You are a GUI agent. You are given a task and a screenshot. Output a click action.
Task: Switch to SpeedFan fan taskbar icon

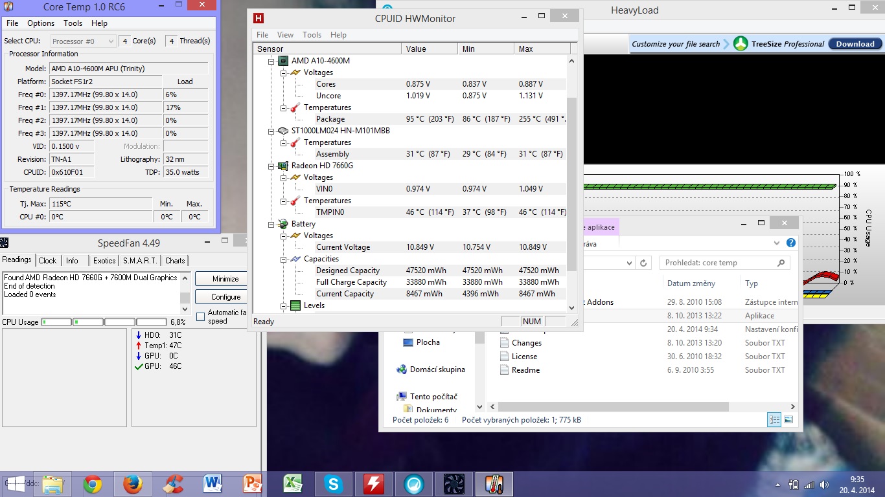click(454, 483)
